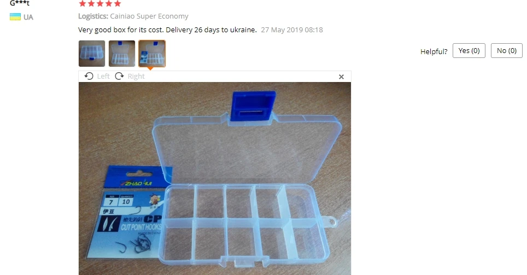Click the "Right" rotate label
Screen dimensions: 527x275
[136, 77]
